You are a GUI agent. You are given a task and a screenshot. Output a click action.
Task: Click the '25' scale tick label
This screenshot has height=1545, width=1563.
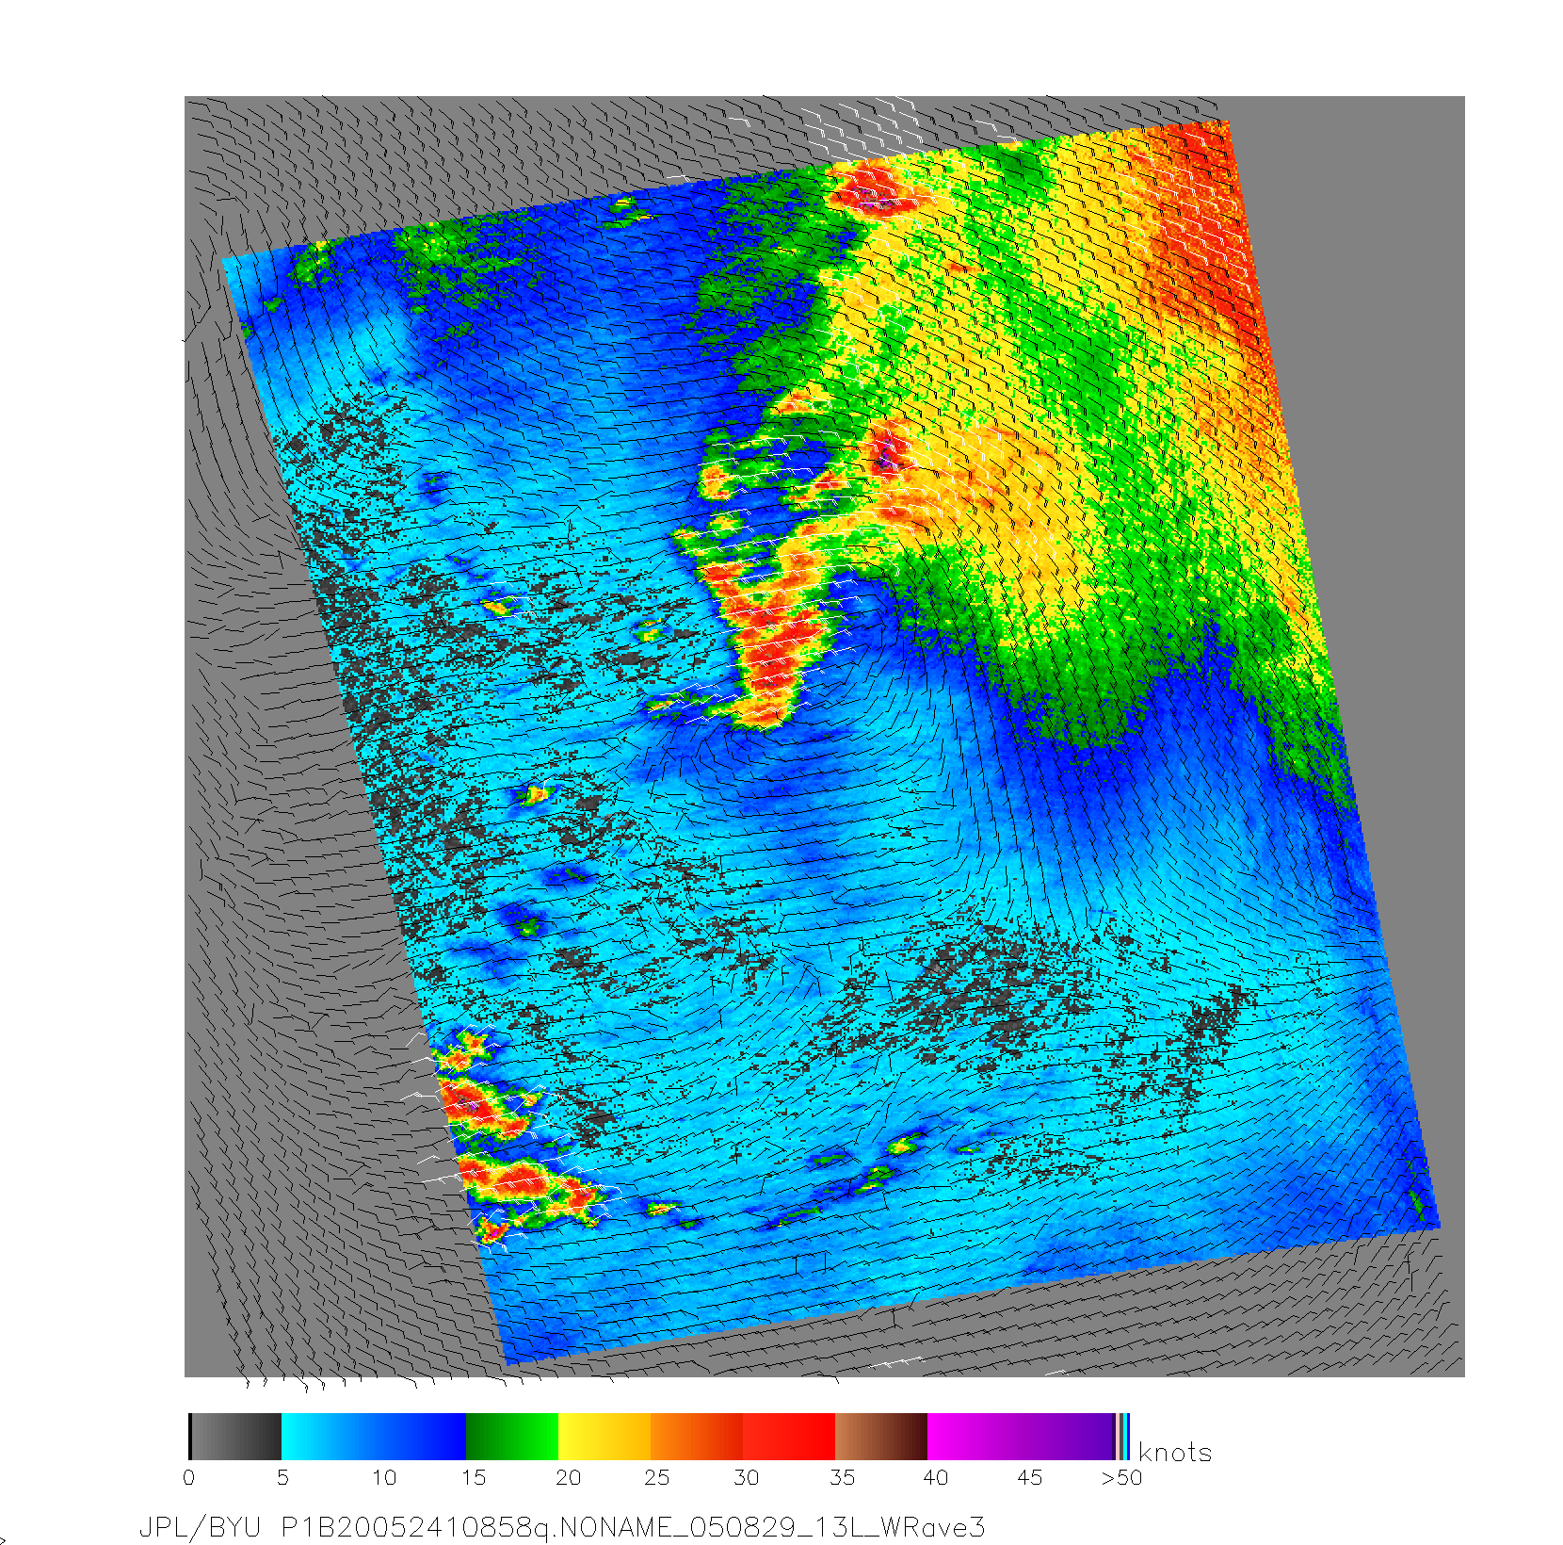(x=657, y=1477)
